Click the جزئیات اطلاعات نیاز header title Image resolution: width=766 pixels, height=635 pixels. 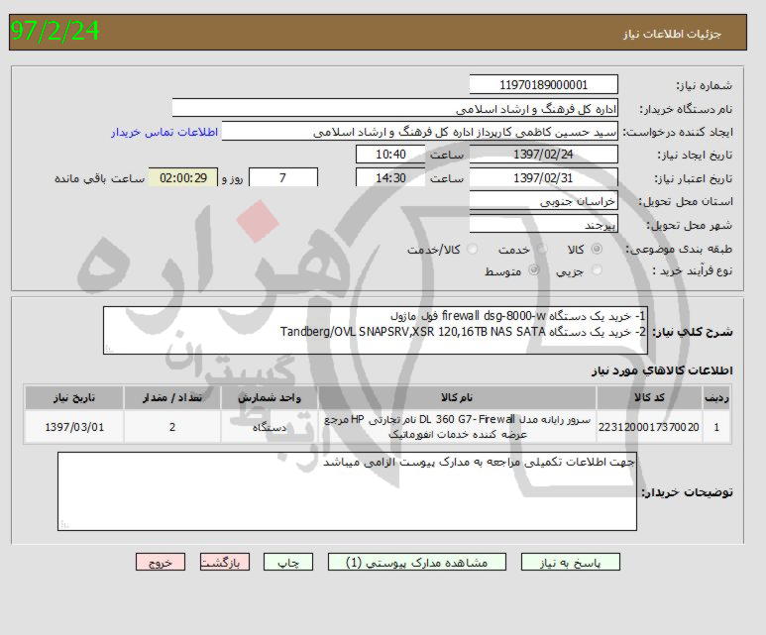click(672, 34)
